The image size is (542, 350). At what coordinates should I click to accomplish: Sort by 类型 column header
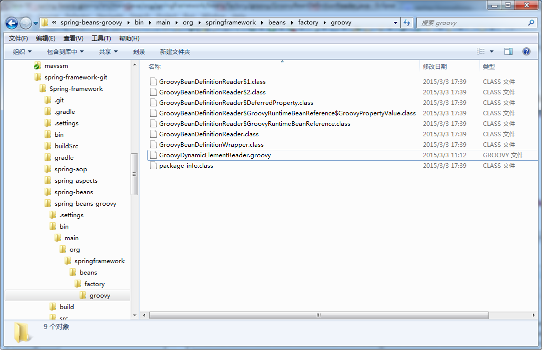(x=489, y=66)
